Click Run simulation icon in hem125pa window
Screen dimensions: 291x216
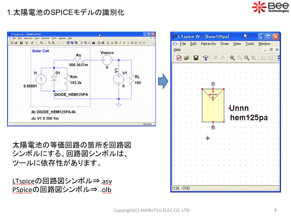(x=215, y=58)
